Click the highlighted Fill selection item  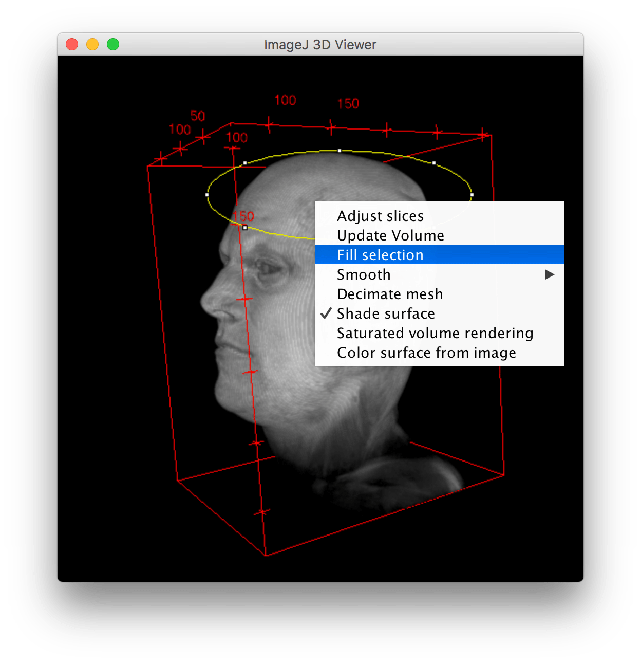[x=439, y=254]
